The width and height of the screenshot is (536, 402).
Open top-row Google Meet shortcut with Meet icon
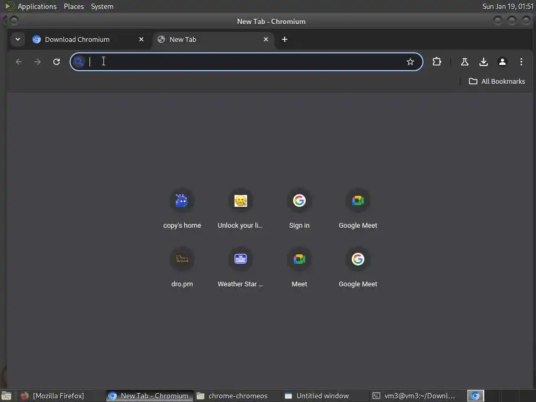[x=358, y=209]
